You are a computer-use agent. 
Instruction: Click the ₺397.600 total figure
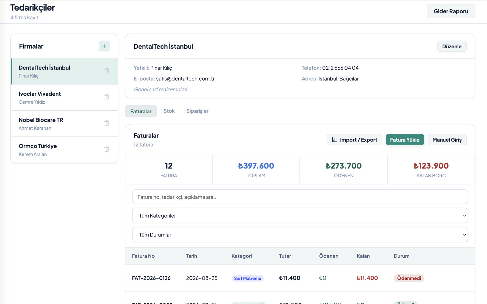(256, 166)
